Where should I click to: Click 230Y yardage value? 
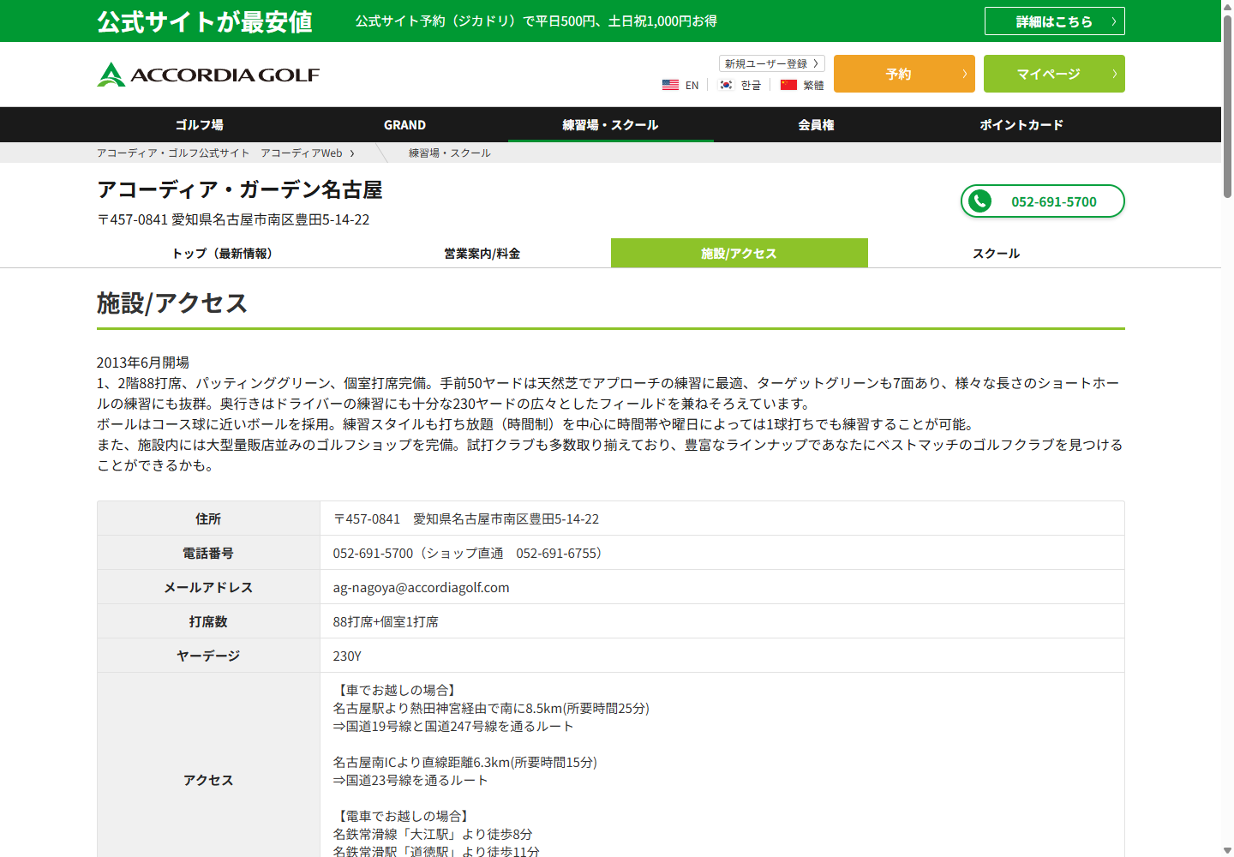[347, 656]
